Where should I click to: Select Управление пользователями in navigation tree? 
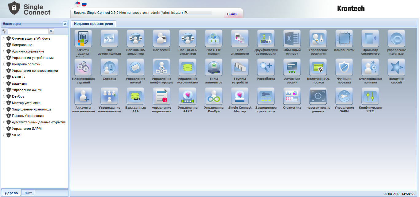pos(35,71)
